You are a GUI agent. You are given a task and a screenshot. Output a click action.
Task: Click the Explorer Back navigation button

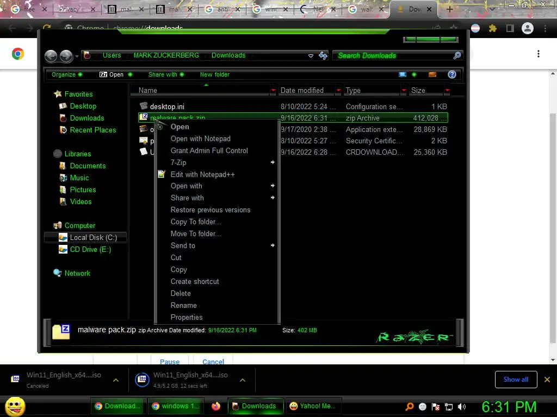pos(51,56)
